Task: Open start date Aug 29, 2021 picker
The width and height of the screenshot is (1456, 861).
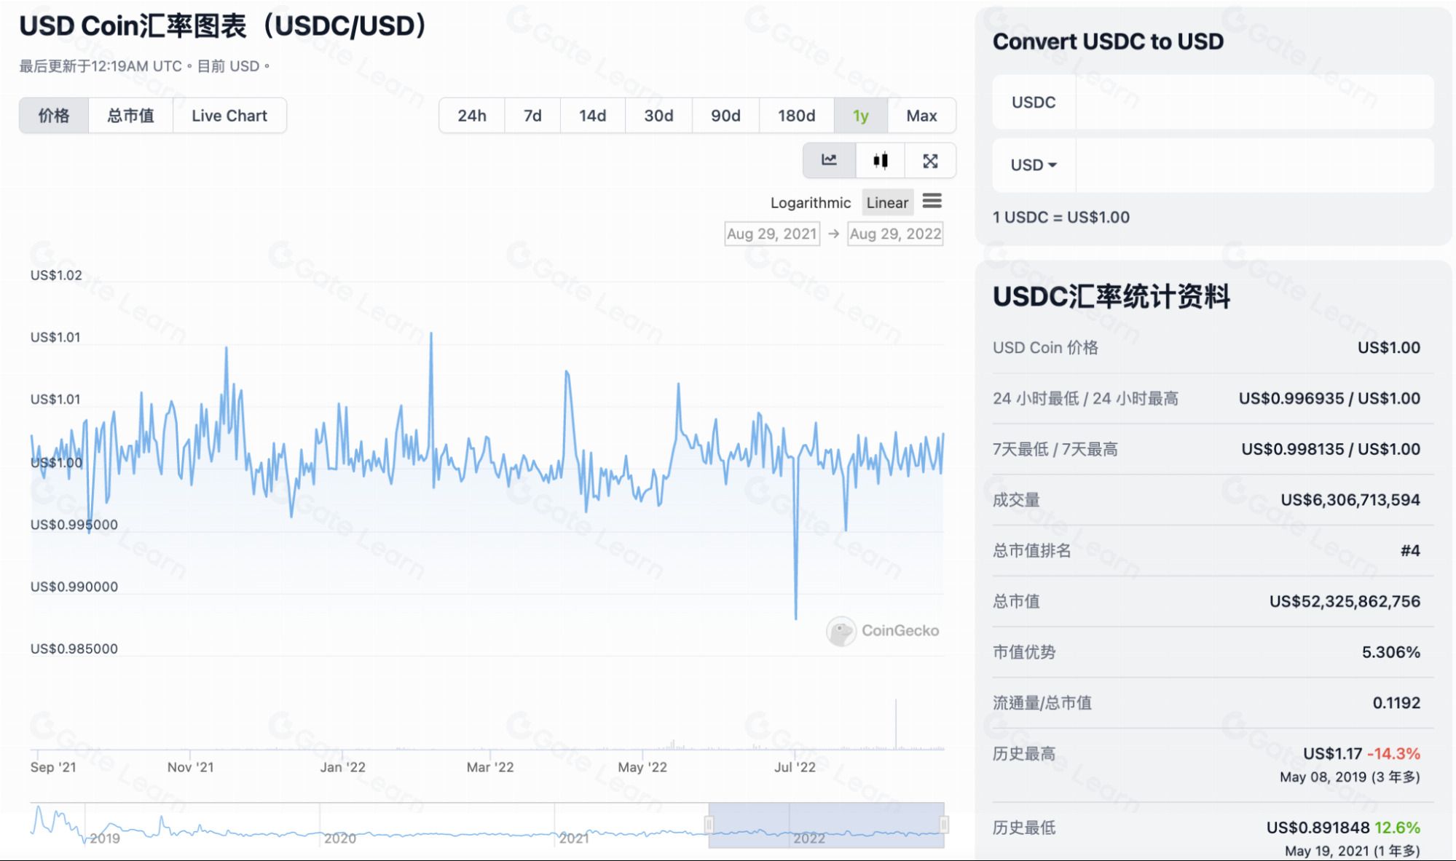Action: 771,234
